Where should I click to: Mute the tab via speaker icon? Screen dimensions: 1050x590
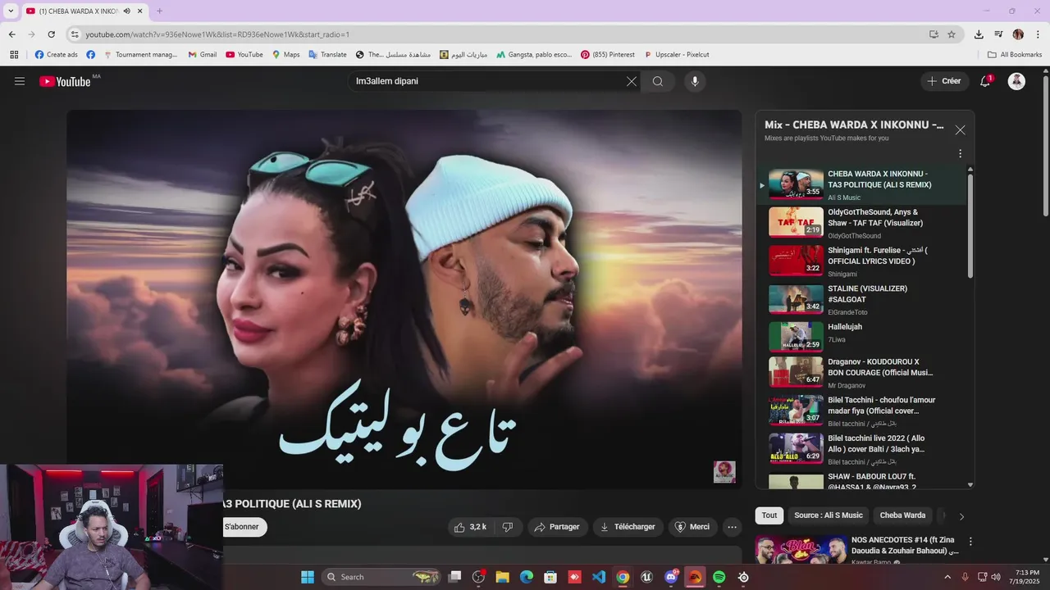pos(127,11)
